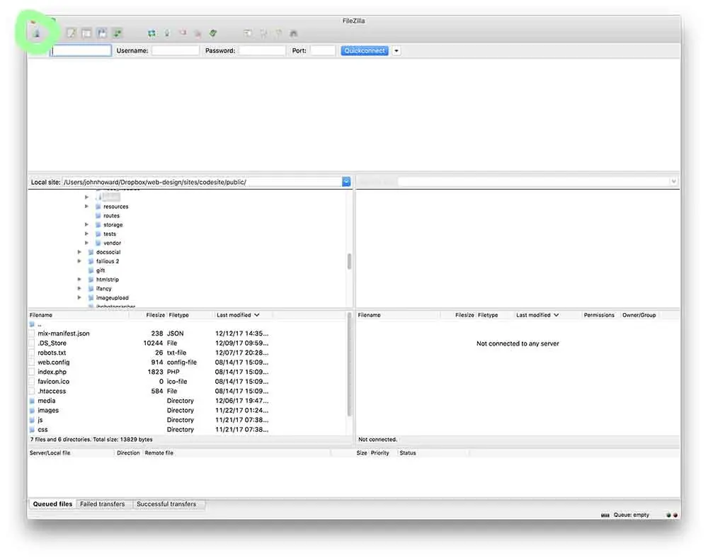Click the media folder icon
Image resolution: width=708 pixels, height=558 pixels.
[x=32, y=400]
